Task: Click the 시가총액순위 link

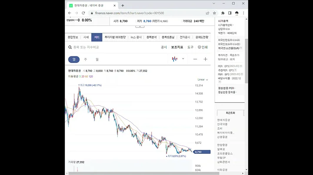Action: coord(225,25)
